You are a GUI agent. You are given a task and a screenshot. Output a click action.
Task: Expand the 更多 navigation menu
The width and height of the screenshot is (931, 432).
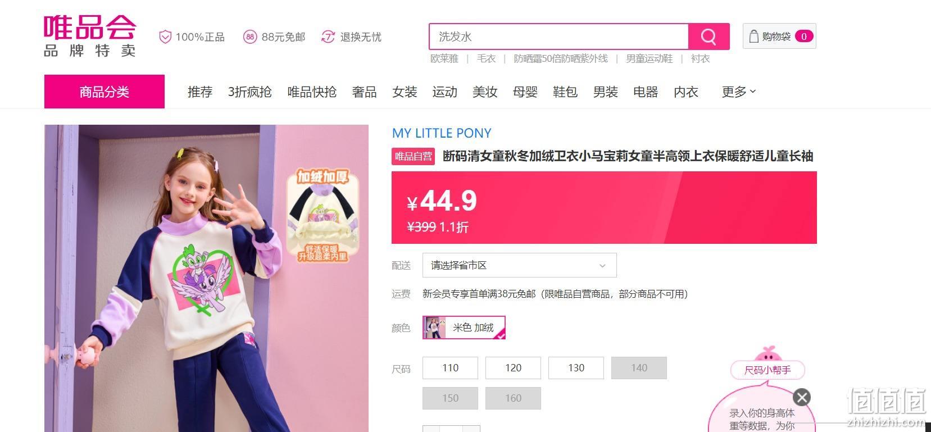(739, 92)
